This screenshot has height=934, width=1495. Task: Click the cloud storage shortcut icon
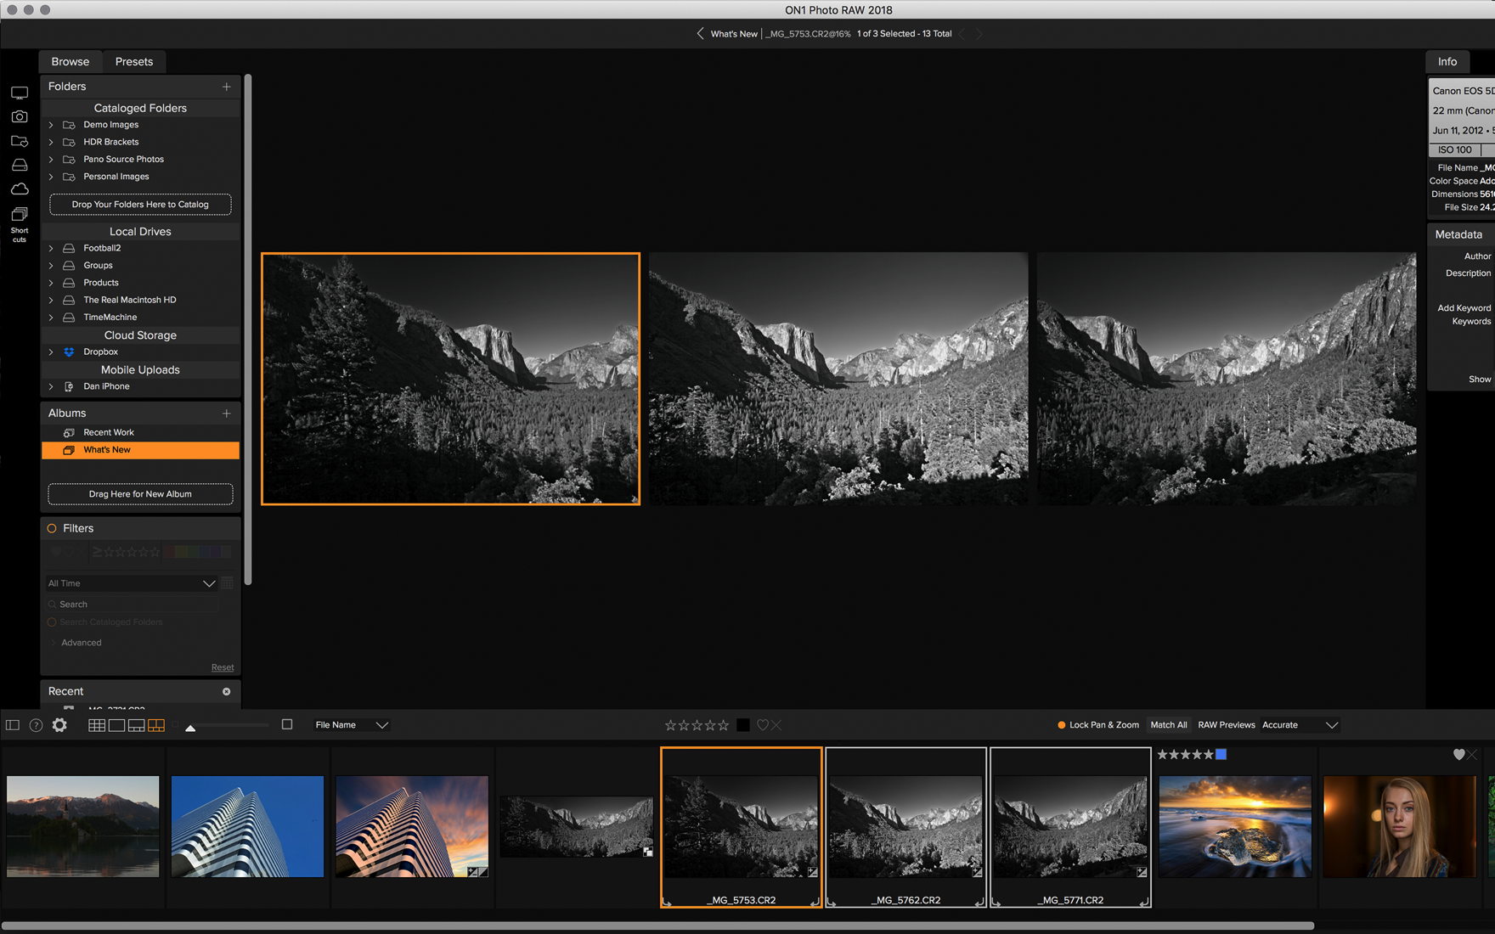[x=20, y=188]
